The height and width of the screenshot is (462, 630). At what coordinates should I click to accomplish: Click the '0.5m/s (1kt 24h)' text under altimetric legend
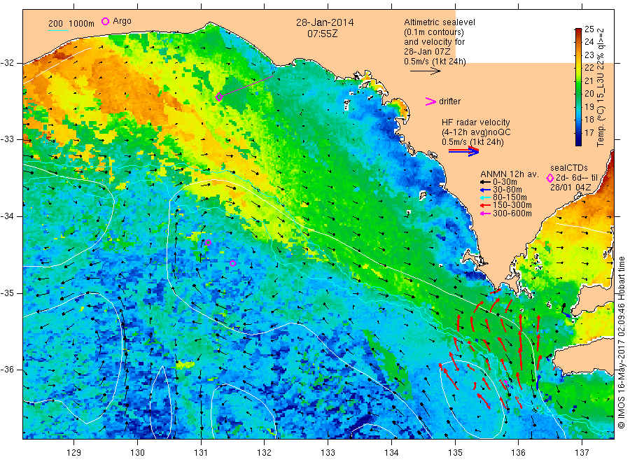[435, 62]
